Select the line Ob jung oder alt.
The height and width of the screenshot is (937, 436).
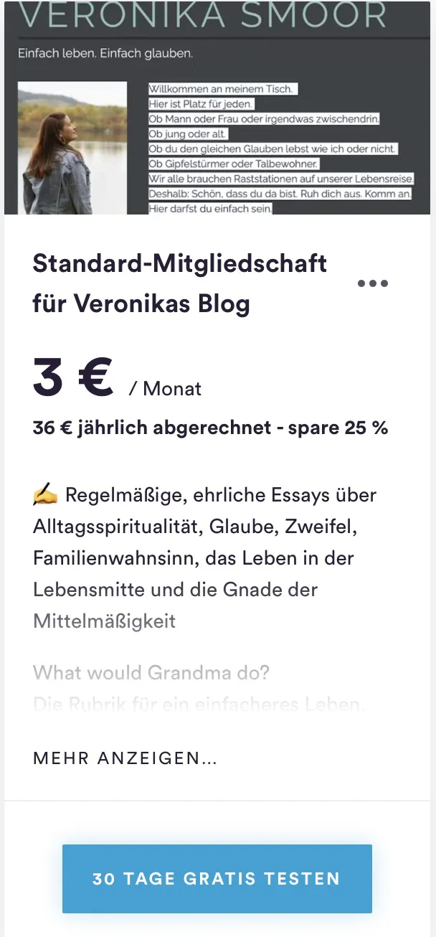point(188,134)
